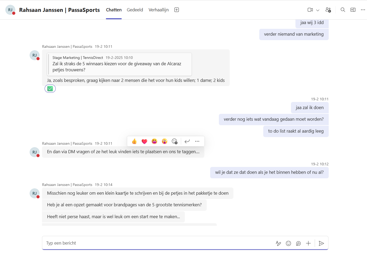Screen dimensions: 367x257
Task: Switch to the Gedeeld tab
Action: point(135,10)
